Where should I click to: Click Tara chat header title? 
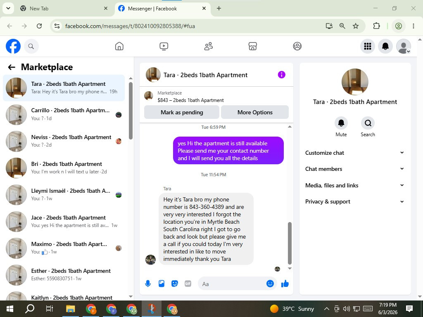(205, 75)
